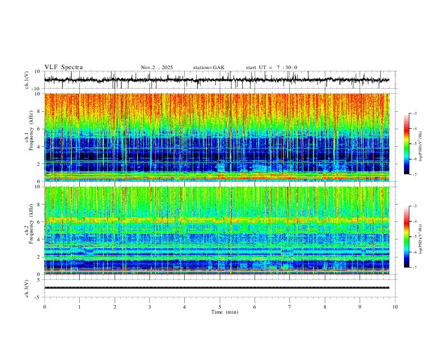The image size is (445, 344).
Task: Click the "-5" label on ch.1 color bar
Action: click(414, 144)
